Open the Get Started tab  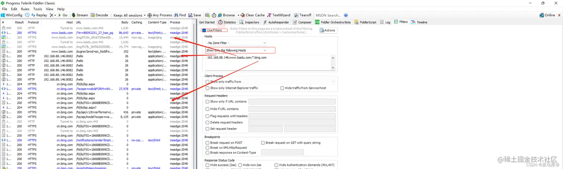[207, 22]
